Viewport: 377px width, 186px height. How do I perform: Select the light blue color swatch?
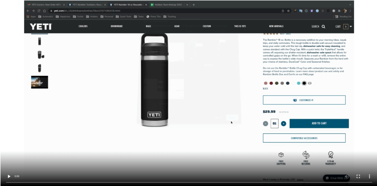299,83
